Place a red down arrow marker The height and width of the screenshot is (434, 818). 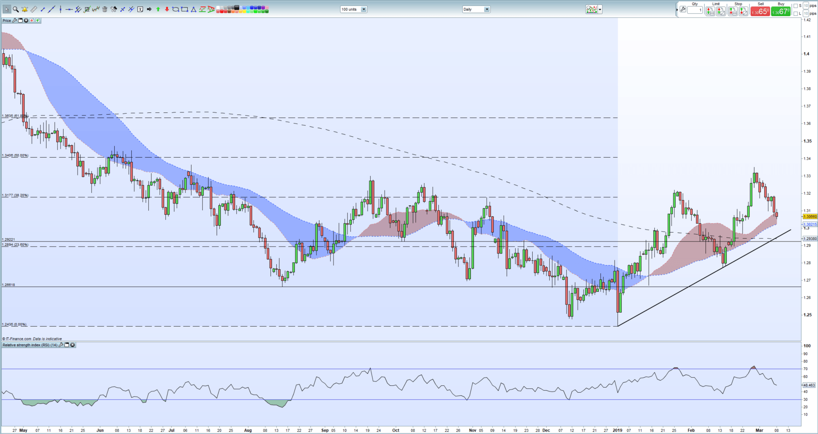[167, 9]
